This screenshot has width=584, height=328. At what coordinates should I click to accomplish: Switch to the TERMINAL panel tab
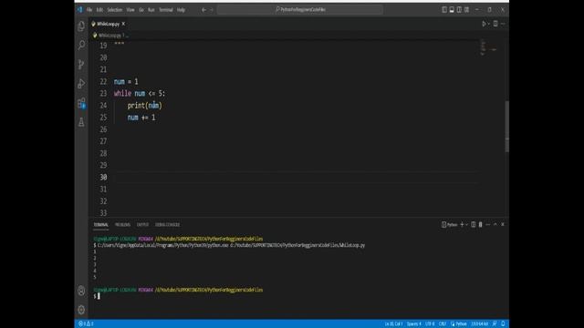click(101, 225)
